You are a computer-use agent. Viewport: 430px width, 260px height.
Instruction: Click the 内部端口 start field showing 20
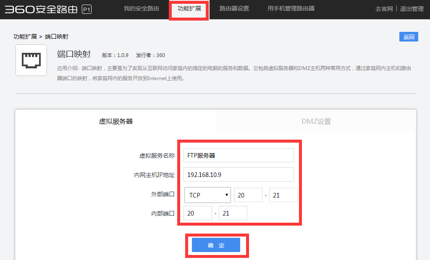click(198, 213)
